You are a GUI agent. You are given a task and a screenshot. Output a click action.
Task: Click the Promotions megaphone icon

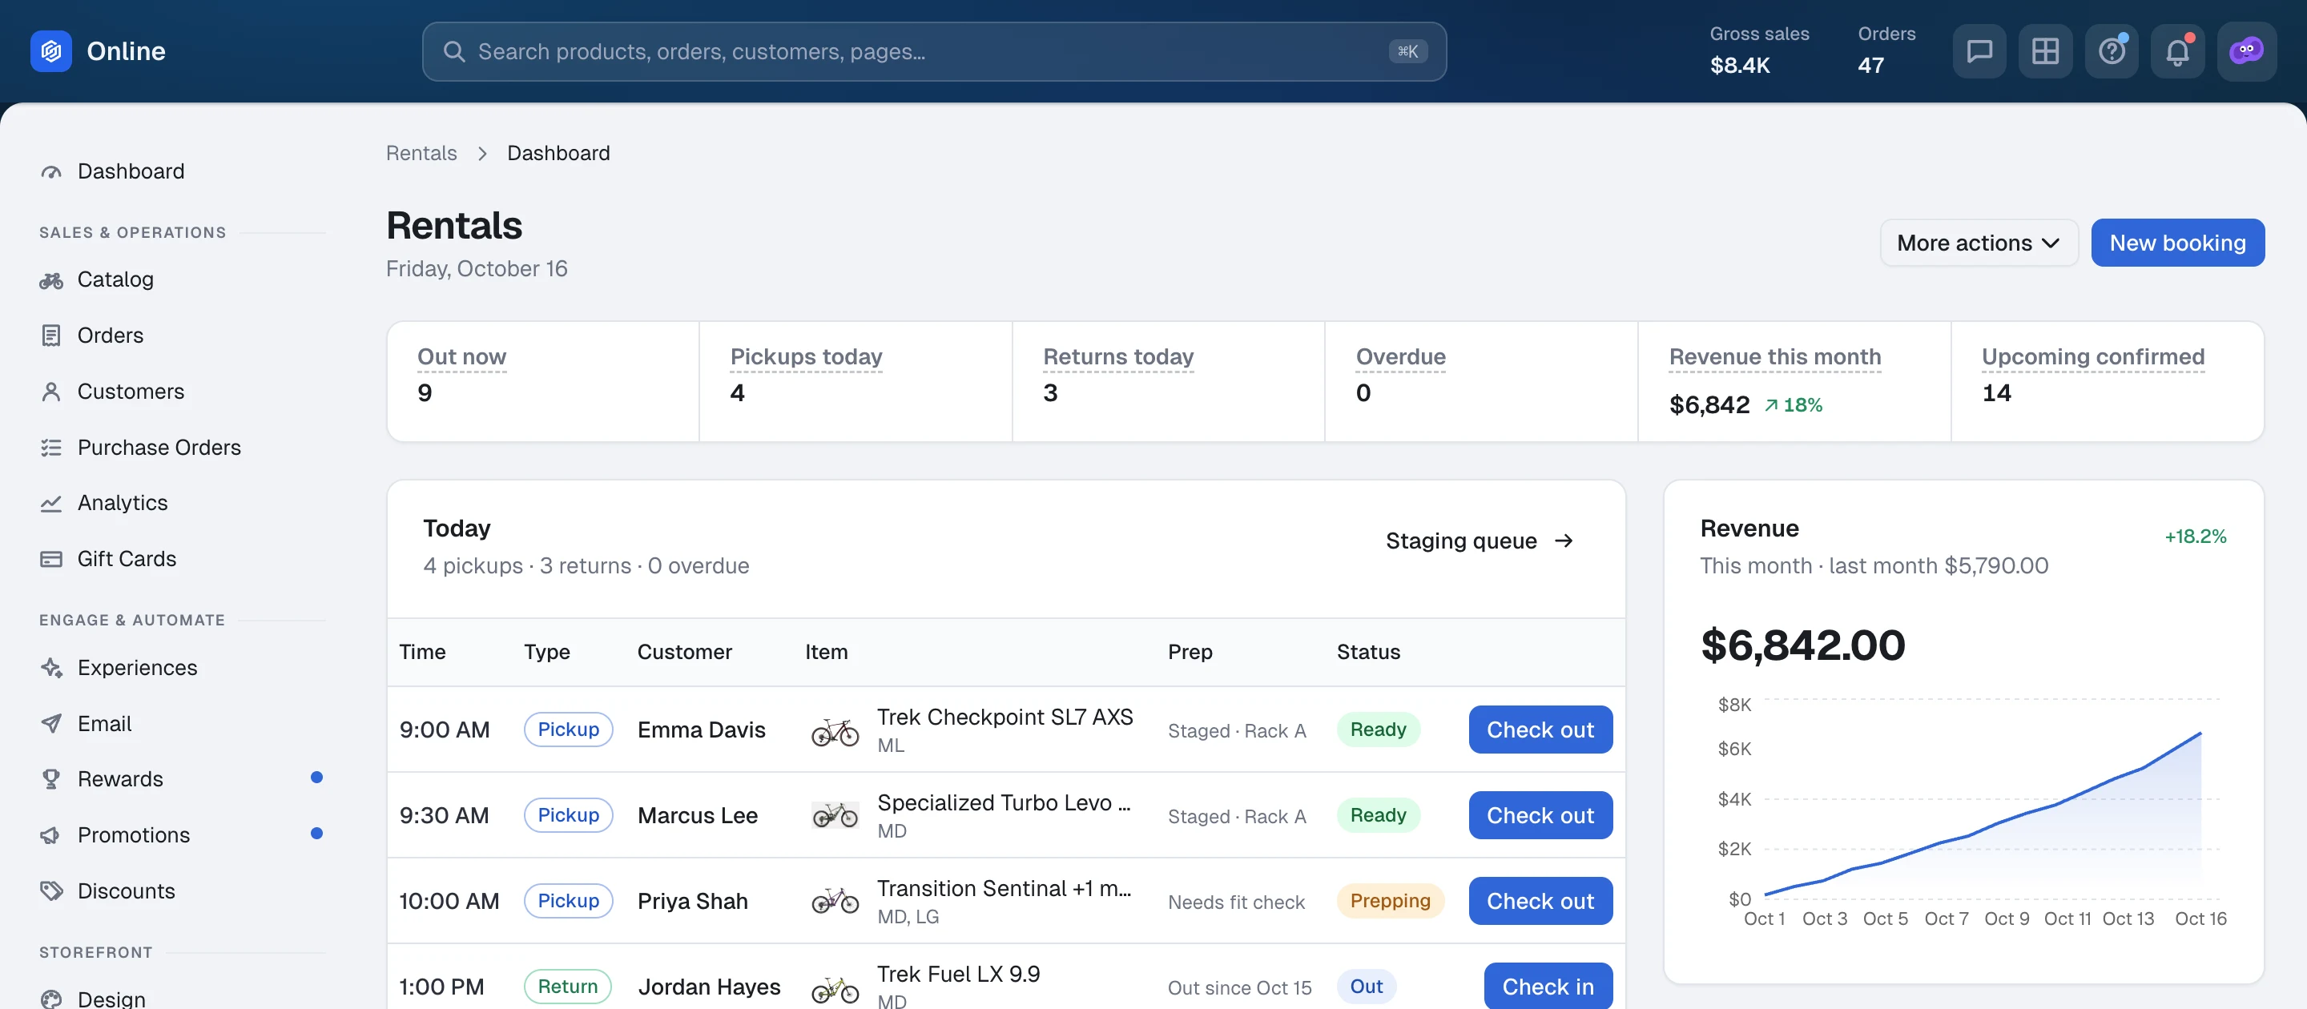click(51, 835)
